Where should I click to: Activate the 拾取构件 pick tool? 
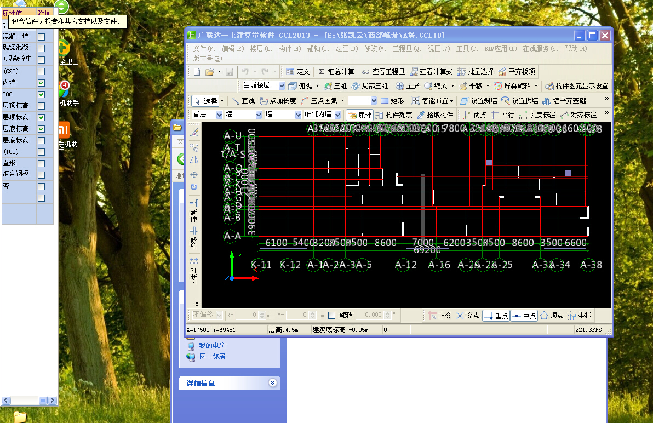coord(435,115)
